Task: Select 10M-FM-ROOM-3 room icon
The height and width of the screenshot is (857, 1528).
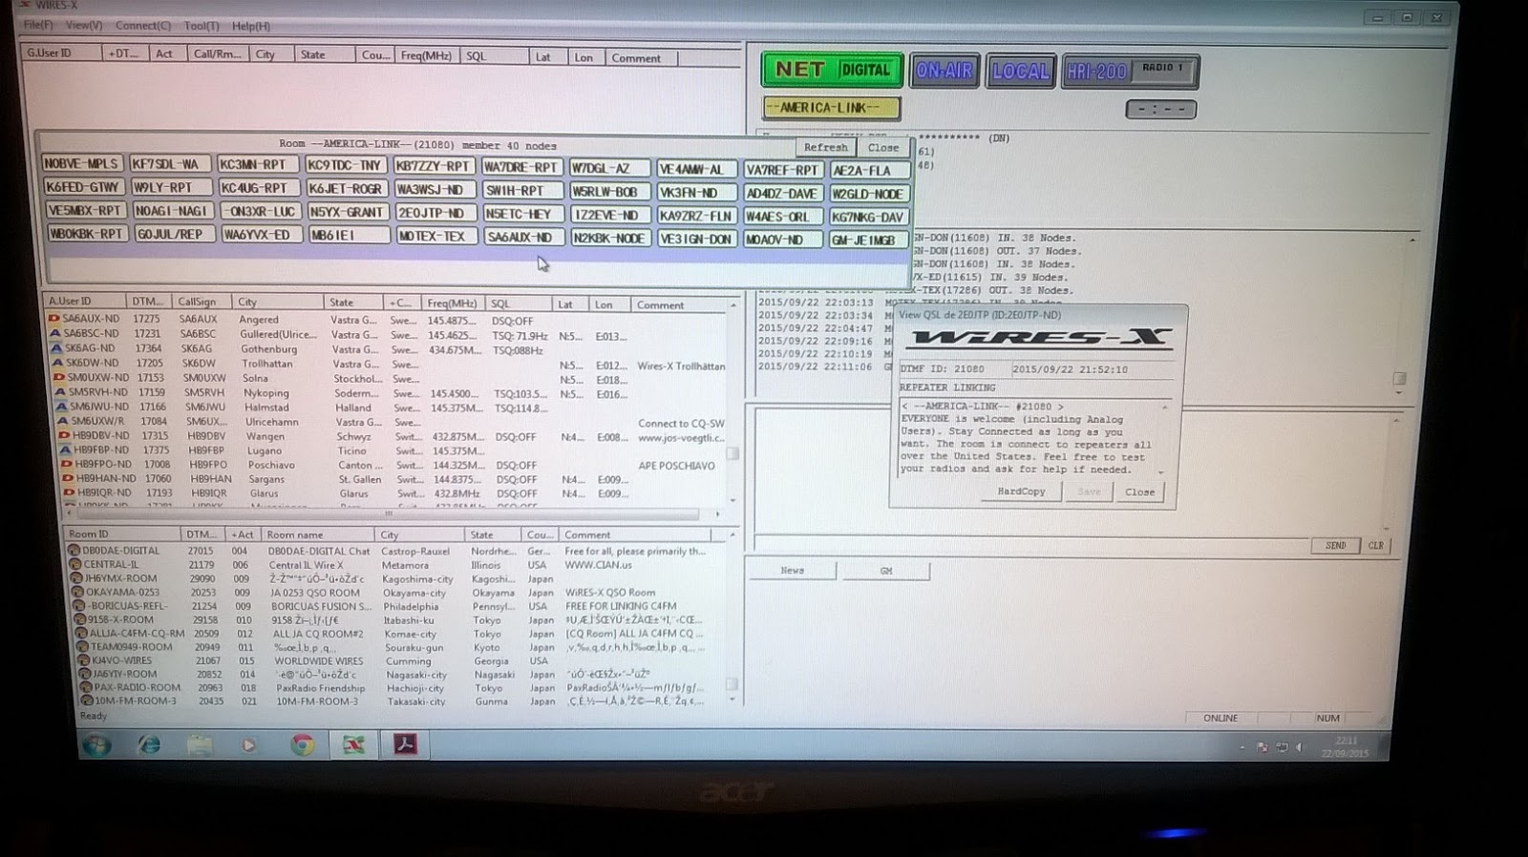Action: (87, 701)
